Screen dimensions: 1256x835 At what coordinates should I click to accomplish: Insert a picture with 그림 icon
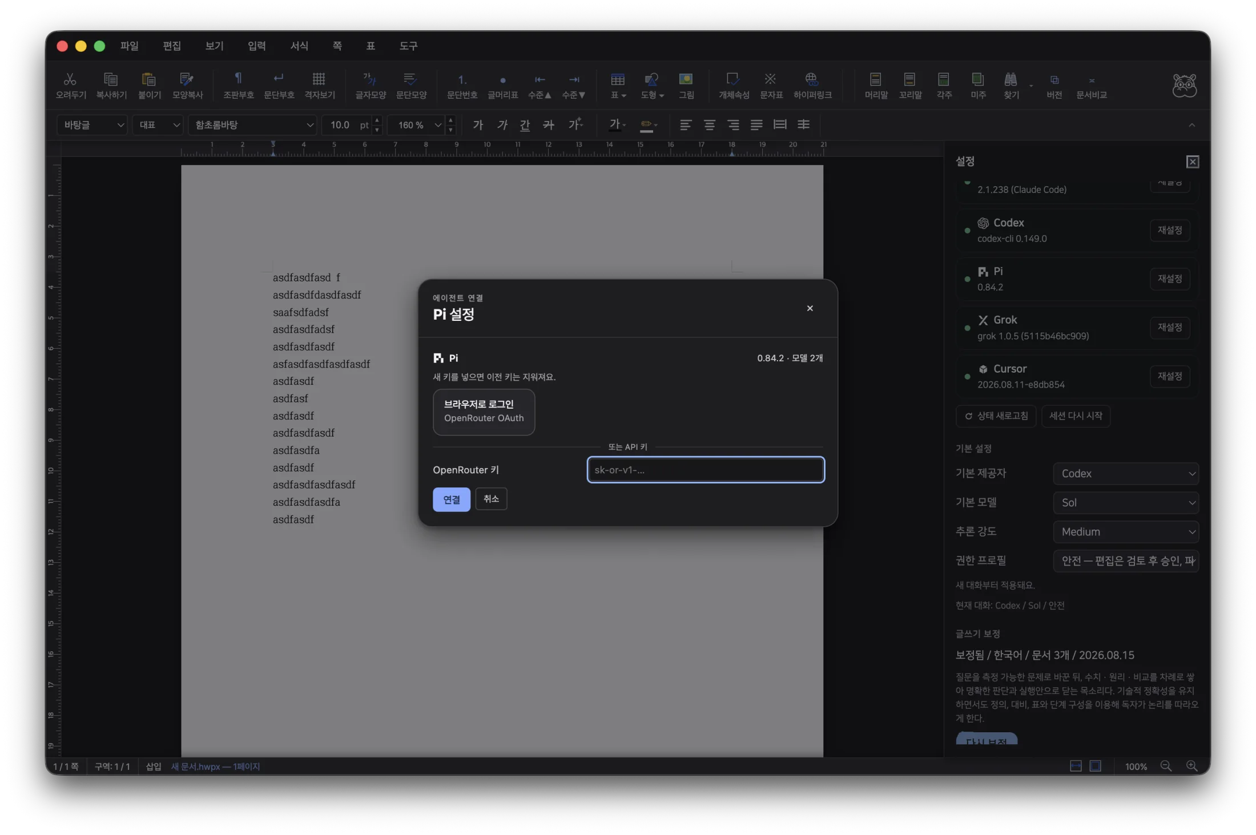[x=686, y=84]
